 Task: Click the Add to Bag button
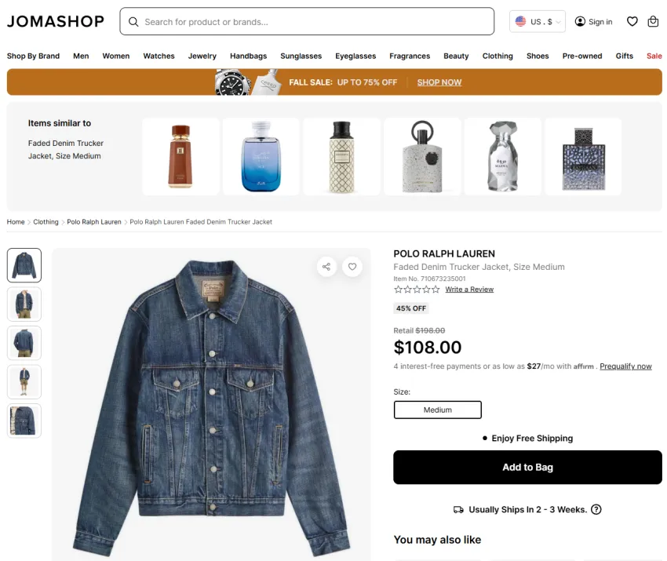pyautogui.click(x=527, y=467)
